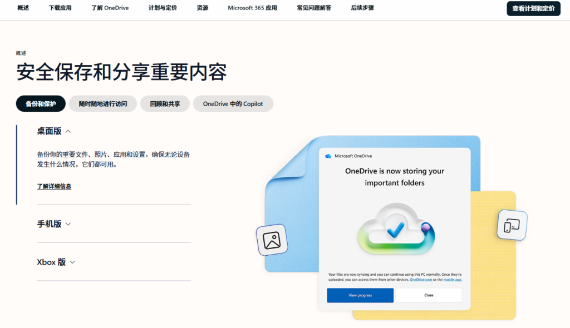Image resolution: width=570 pixels, height=328 pixels.
Task: Select the 备份和保护 tab
Action: (x=41, y=103)
